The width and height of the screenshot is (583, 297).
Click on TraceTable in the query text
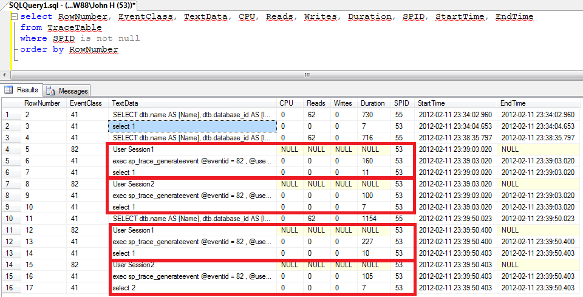[74, 27]
